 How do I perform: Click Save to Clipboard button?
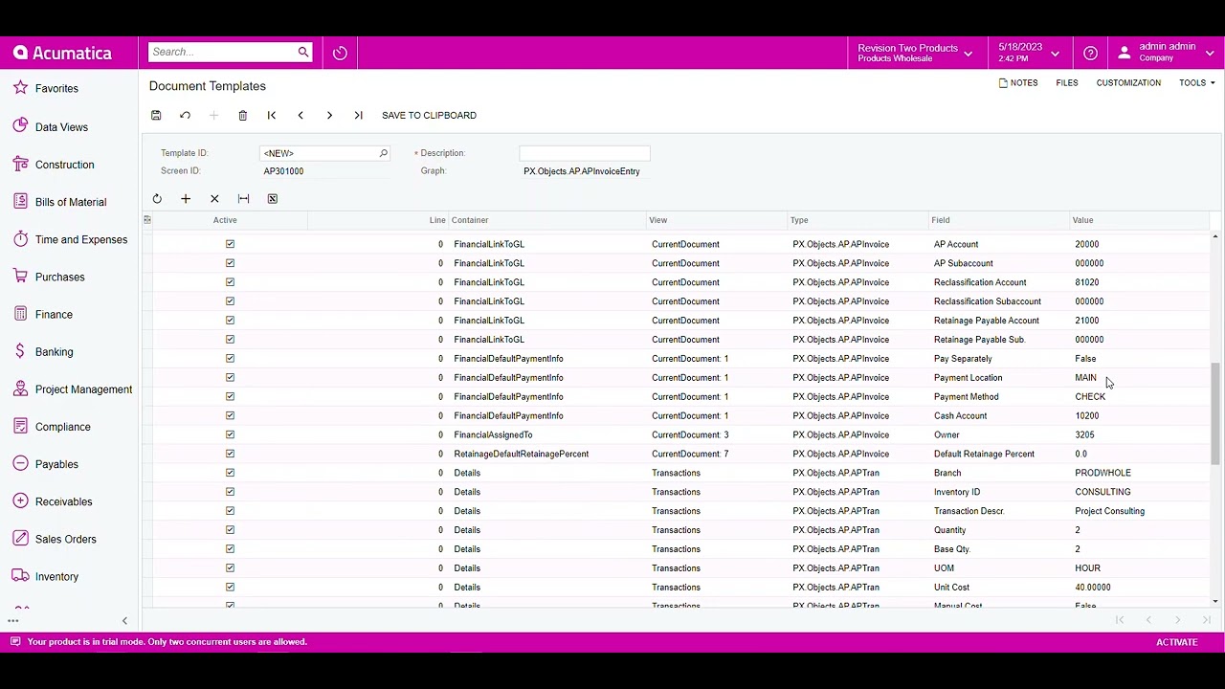tap(429, 115)
